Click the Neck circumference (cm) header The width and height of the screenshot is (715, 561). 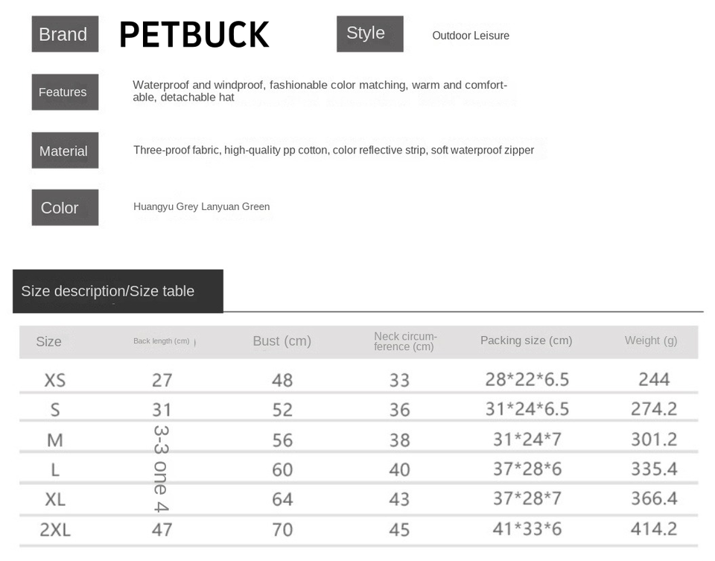coord(405,341)
